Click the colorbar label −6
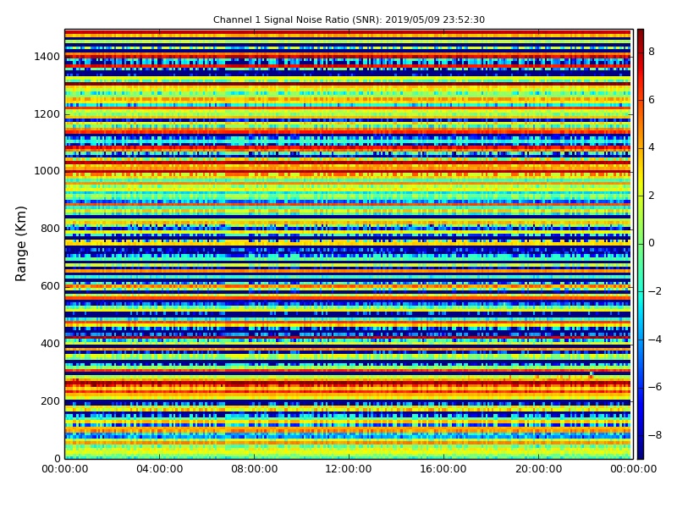The height and width of the screenshot is (508, 677). pyautogui.click(x=655, y=387)
